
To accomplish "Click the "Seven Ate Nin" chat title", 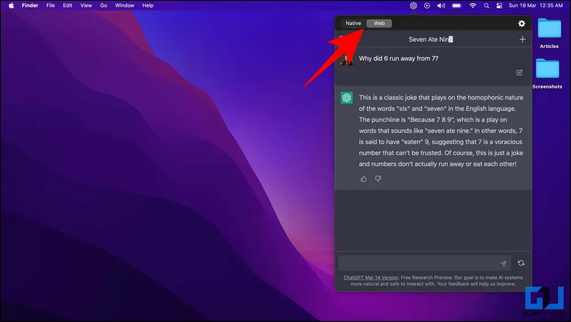I will [430, 39].
